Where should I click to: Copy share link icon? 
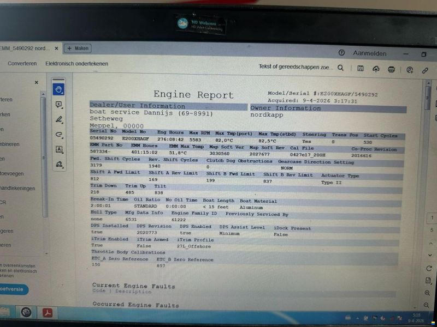tap(425, 70)
